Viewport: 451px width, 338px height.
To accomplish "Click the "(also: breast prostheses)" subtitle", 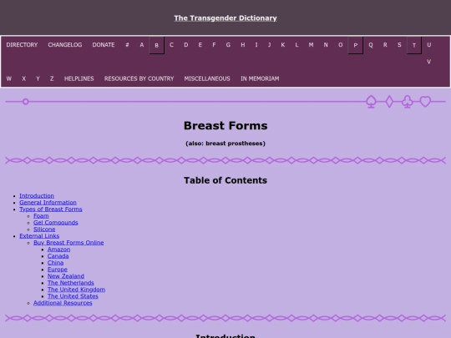I will tap(225, 144).
